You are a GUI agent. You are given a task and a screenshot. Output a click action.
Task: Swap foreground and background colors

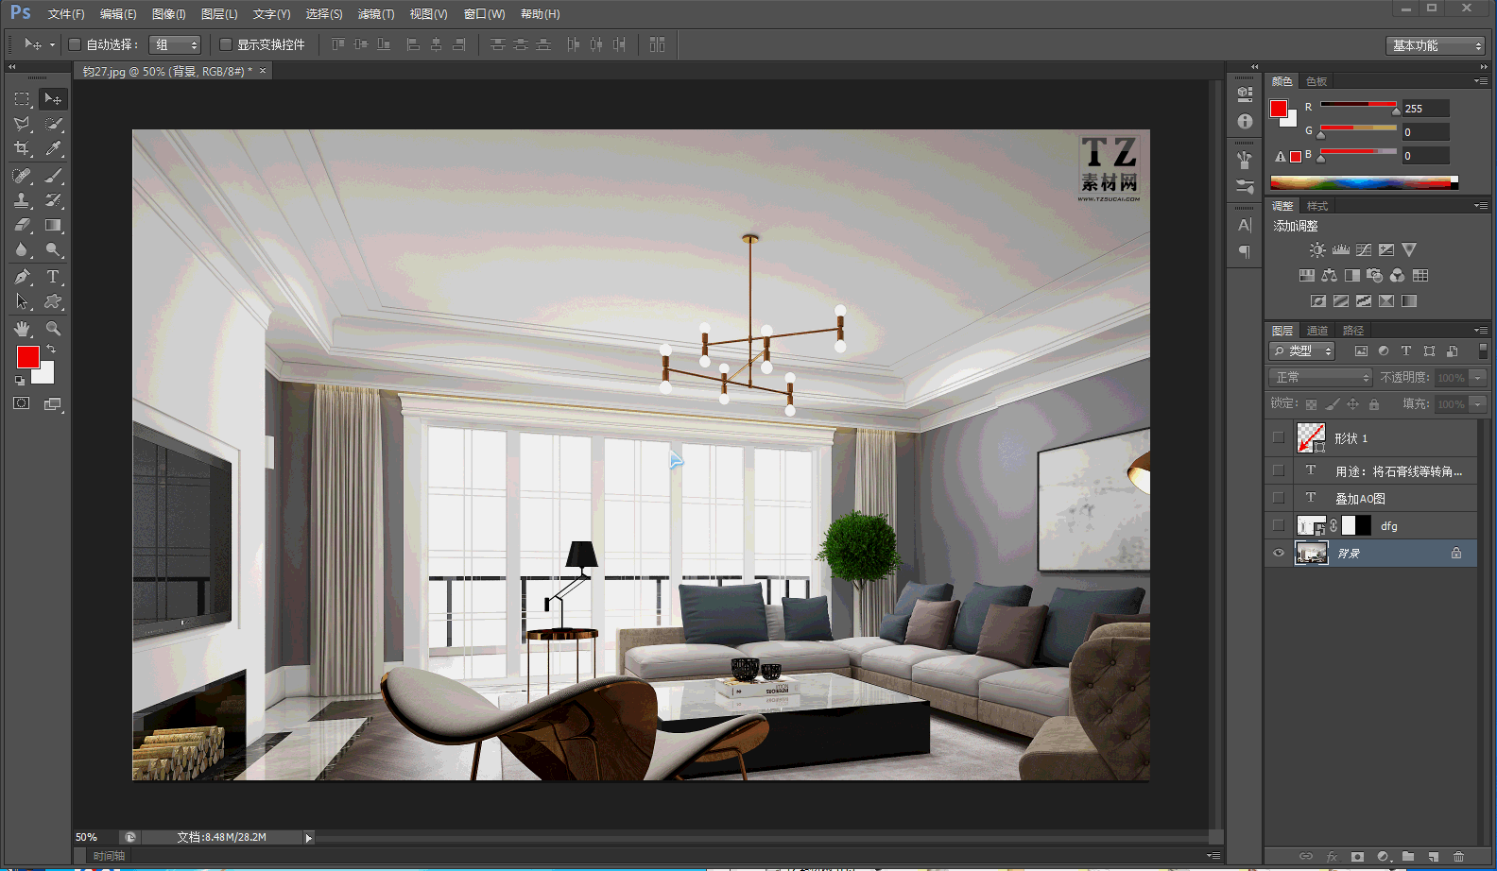point(51,350)
